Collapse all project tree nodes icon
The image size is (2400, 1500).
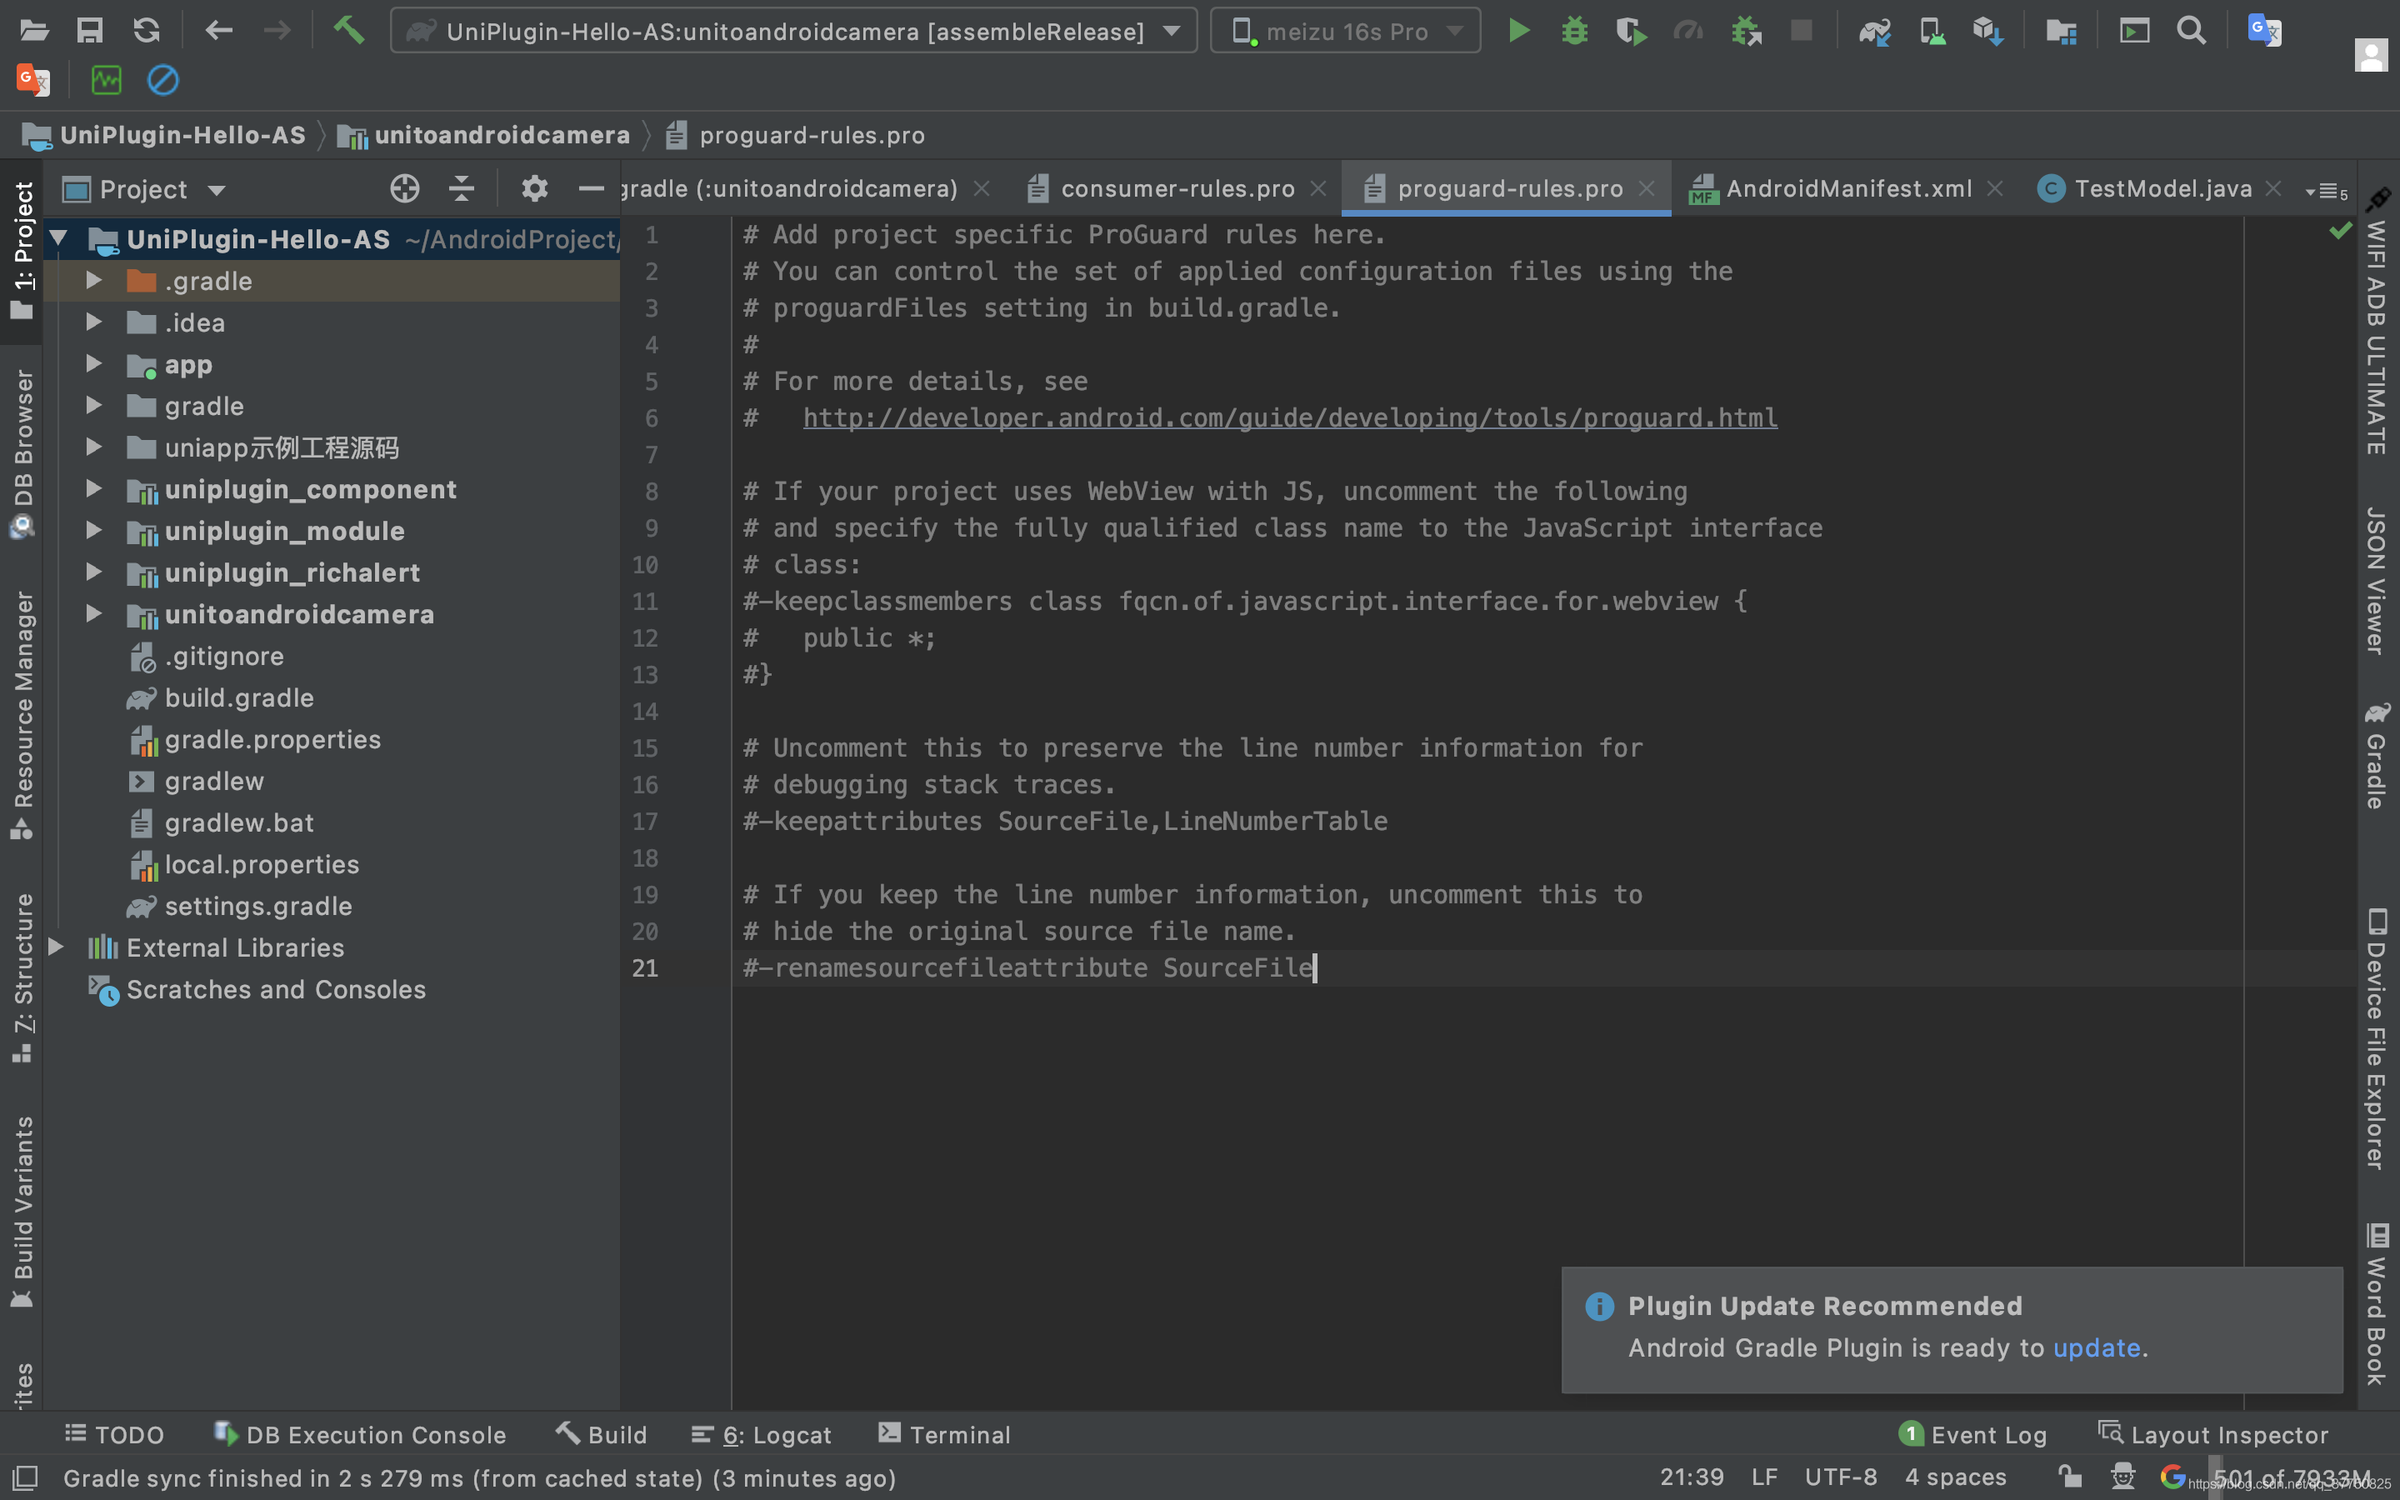click(x=461, y=188)
